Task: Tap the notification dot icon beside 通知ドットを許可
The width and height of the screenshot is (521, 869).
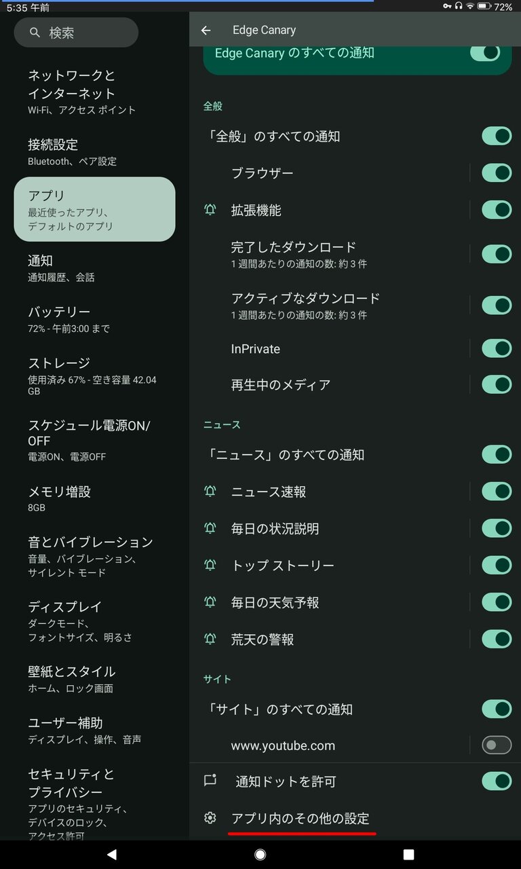Action: (210, 781)
